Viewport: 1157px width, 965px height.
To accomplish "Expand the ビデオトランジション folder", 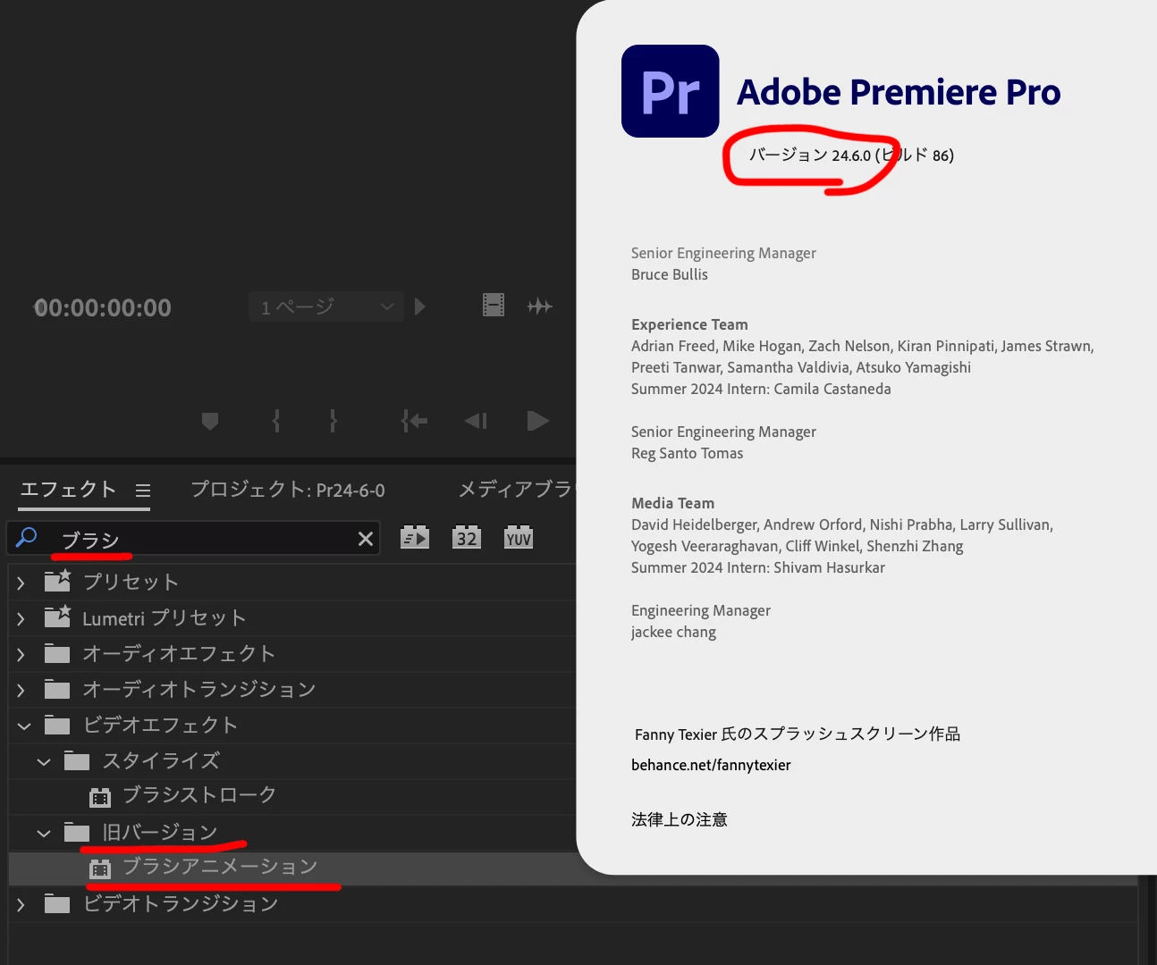I will pyautogui.click(x=21, y=904).
